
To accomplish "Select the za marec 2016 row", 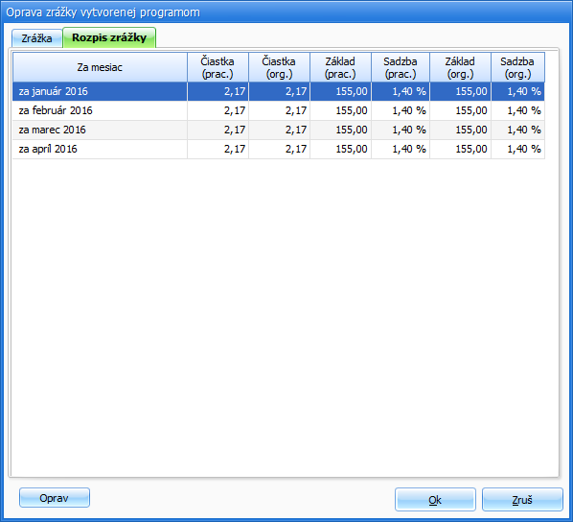I will [x=279, y=130].
